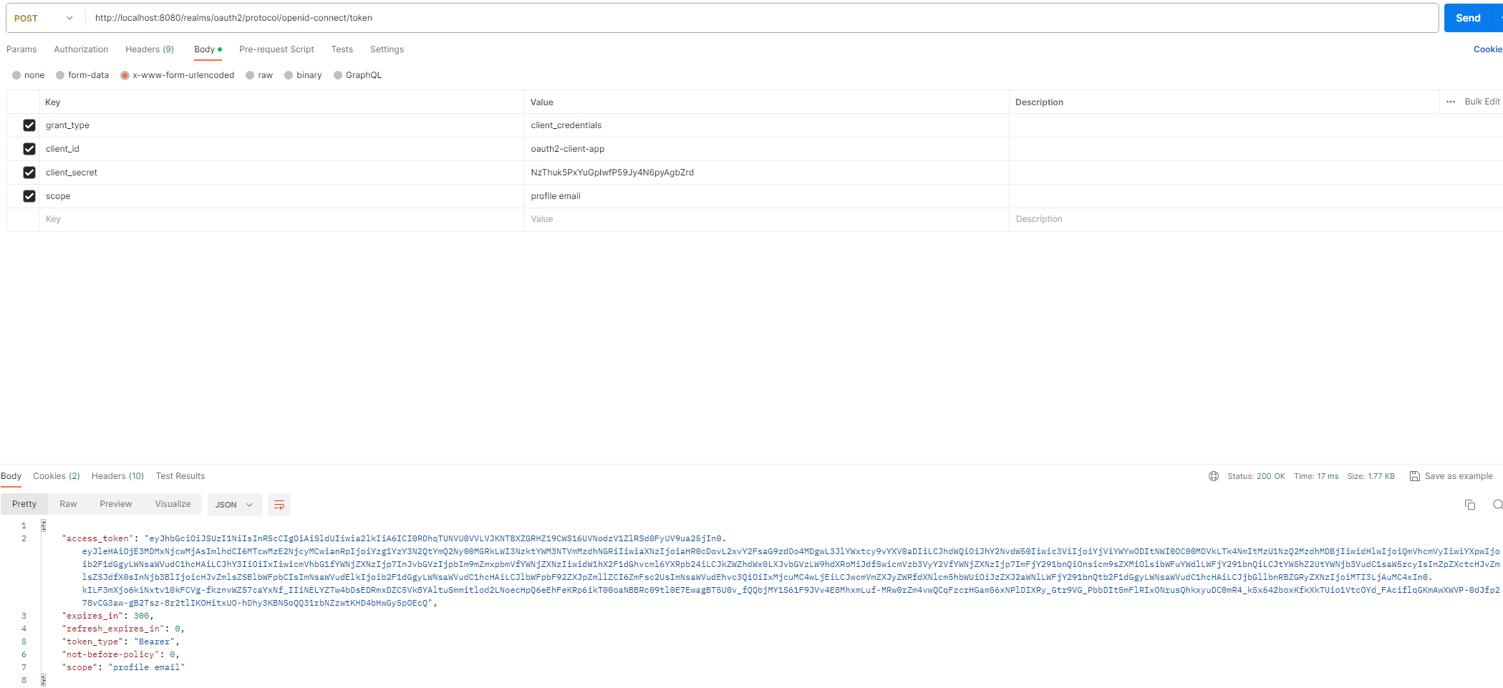
Task: Select the binary body type radio
Action: pos(289,75)
